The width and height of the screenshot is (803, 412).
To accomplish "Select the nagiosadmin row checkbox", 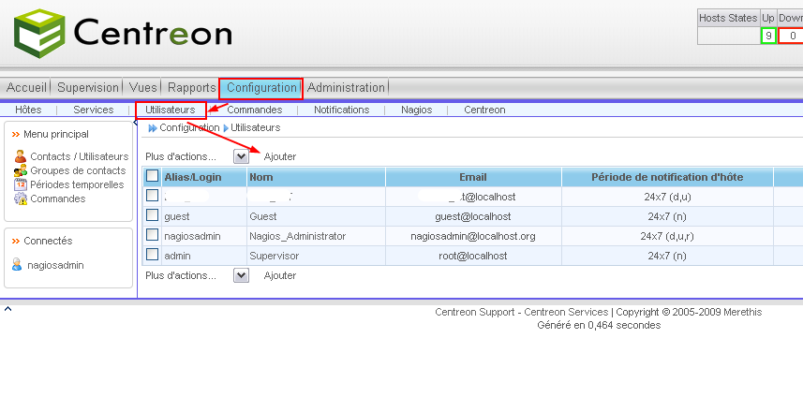I will [152, 235].
